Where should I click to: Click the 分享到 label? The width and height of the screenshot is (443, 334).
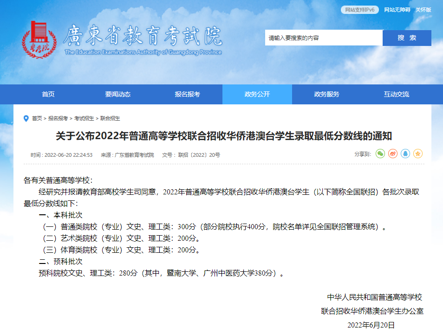point(363,154)
